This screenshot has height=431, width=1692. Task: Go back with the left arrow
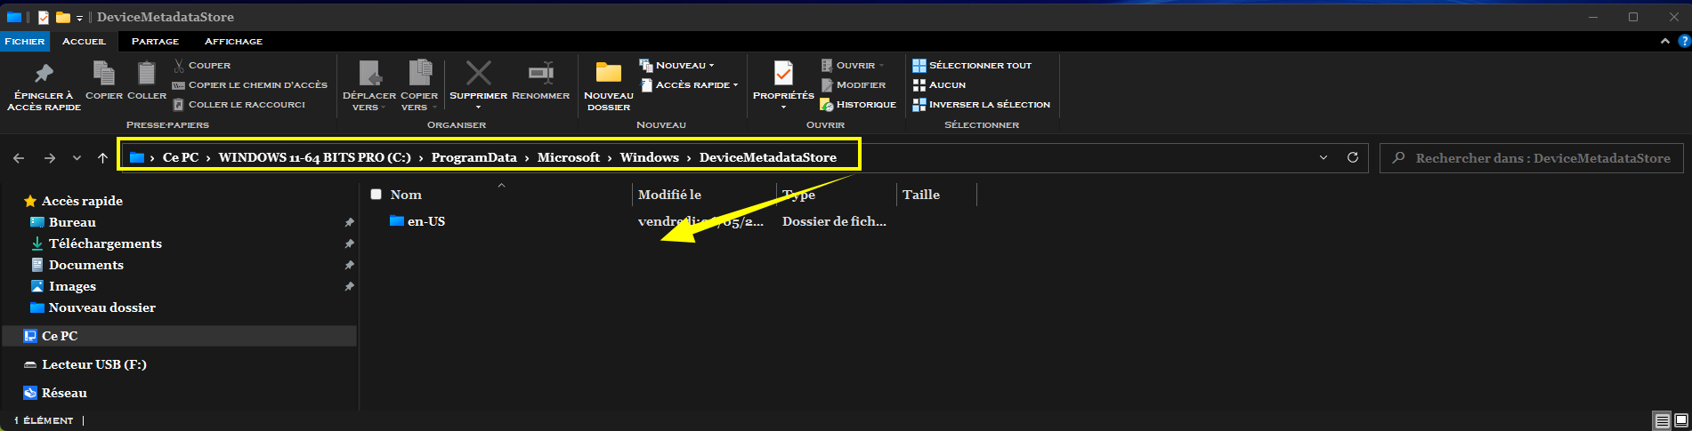(x=19, y=157)
